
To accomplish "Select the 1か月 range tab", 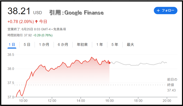I will click(44, 45).
